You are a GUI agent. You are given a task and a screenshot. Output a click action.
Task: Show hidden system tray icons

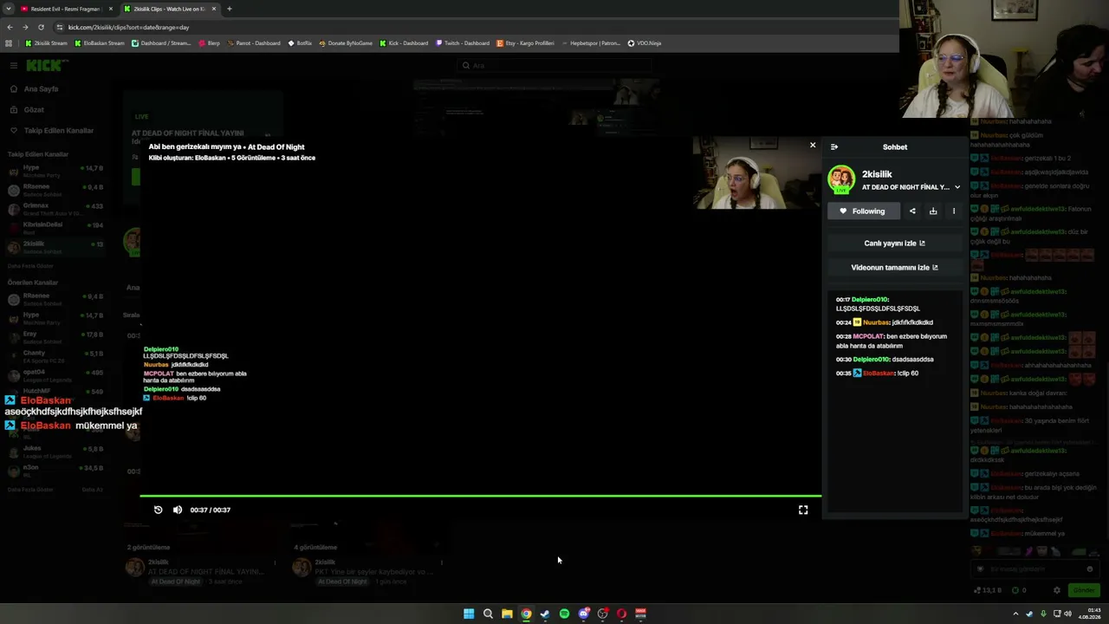pyautogui.click(x=1015, y=614)
